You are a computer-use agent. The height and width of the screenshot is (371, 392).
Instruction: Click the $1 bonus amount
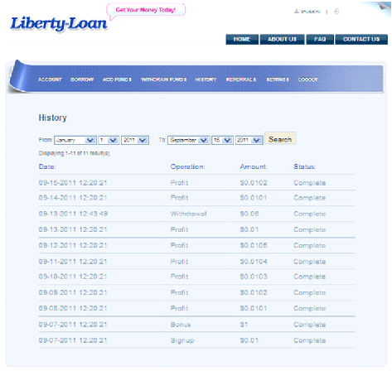[244, 325]
